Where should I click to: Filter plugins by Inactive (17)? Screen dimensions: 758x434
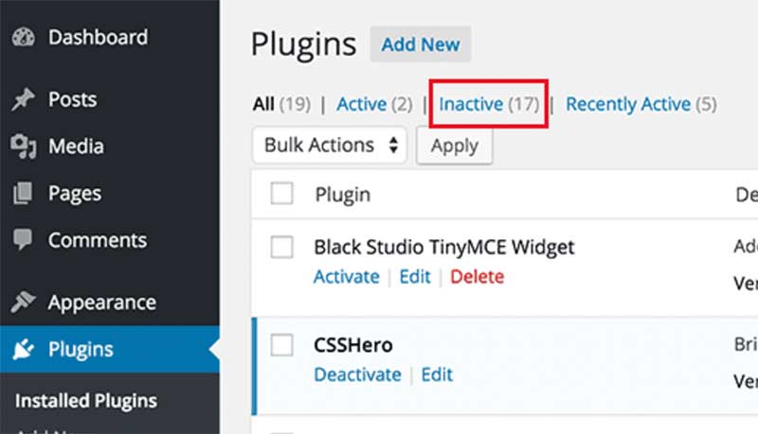(x=488, y=104)
